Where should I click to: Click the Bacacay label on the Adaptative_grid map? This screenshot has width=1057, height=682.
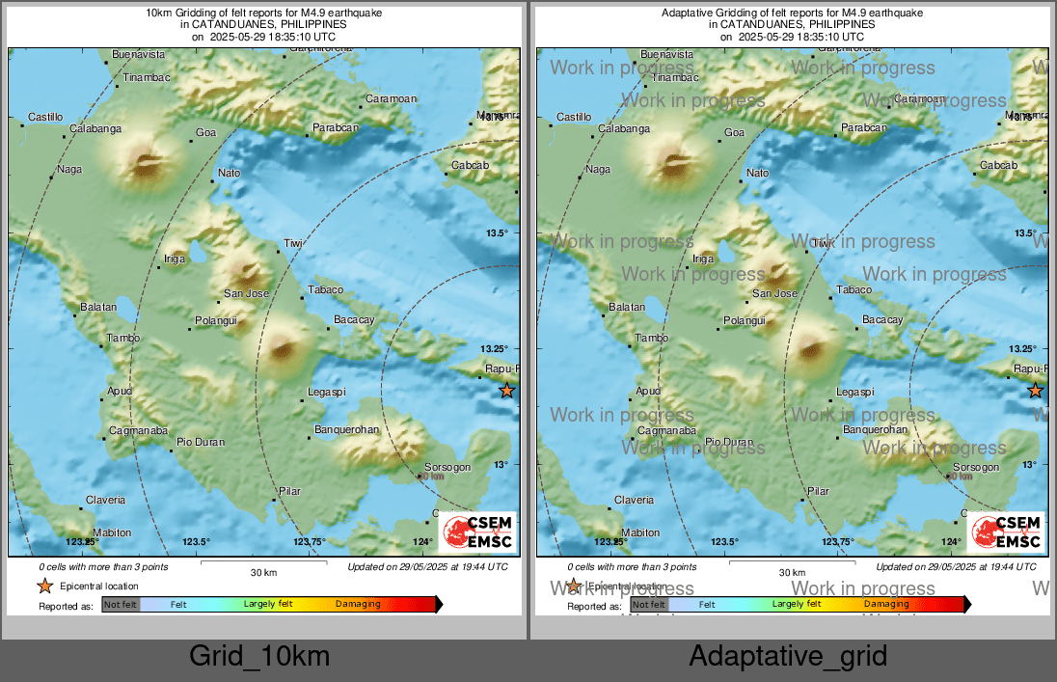tap(882, 319)
